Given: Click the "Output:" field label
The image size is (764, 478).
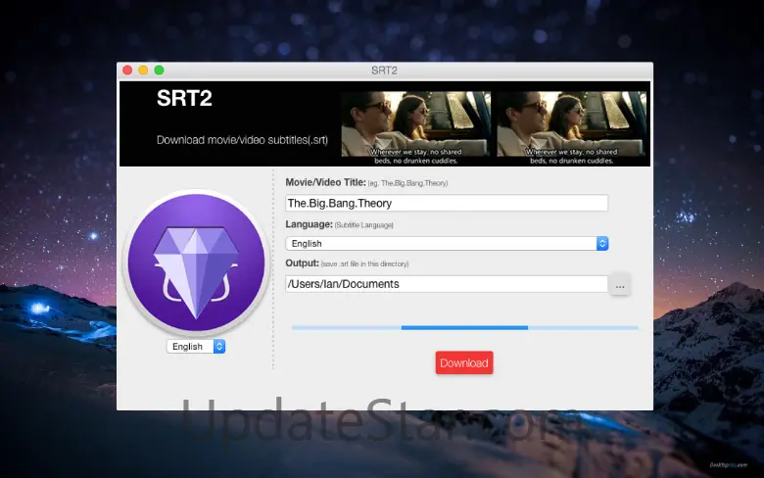Looking at the screenshot, I should (302, 263).
